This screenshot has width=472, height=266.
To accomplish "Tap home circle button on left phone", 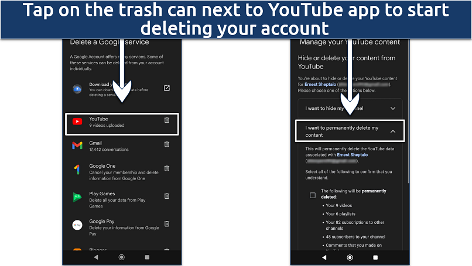I will point(122,257).
